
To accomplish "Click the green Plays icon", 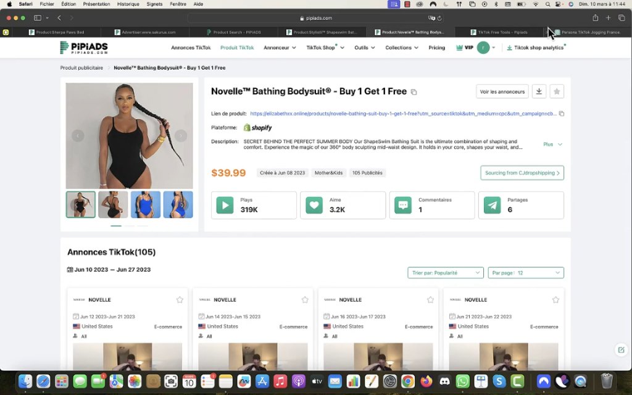I will tap(225, 205).
